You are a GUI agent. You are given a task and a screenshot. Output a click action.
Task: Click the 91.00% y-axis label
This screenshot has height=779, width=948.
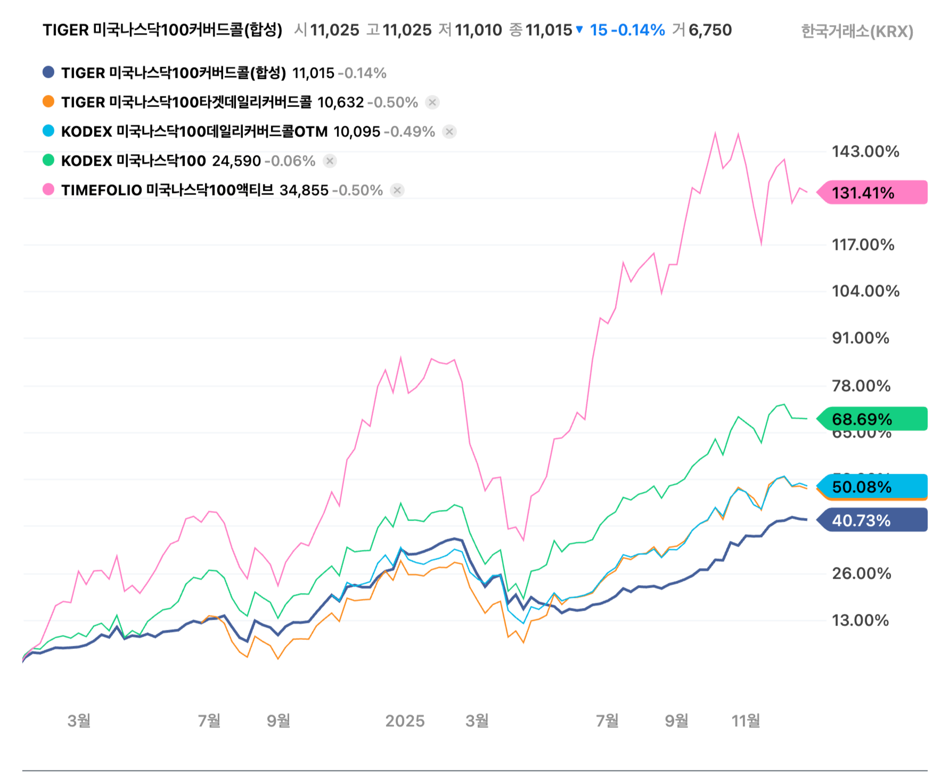click(861, 338)
